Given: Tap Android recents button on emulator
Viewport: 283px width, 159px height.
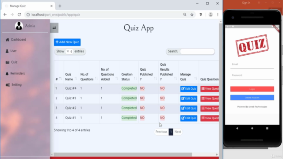Looking at the screenshot, I should click(x=267, y=129).
